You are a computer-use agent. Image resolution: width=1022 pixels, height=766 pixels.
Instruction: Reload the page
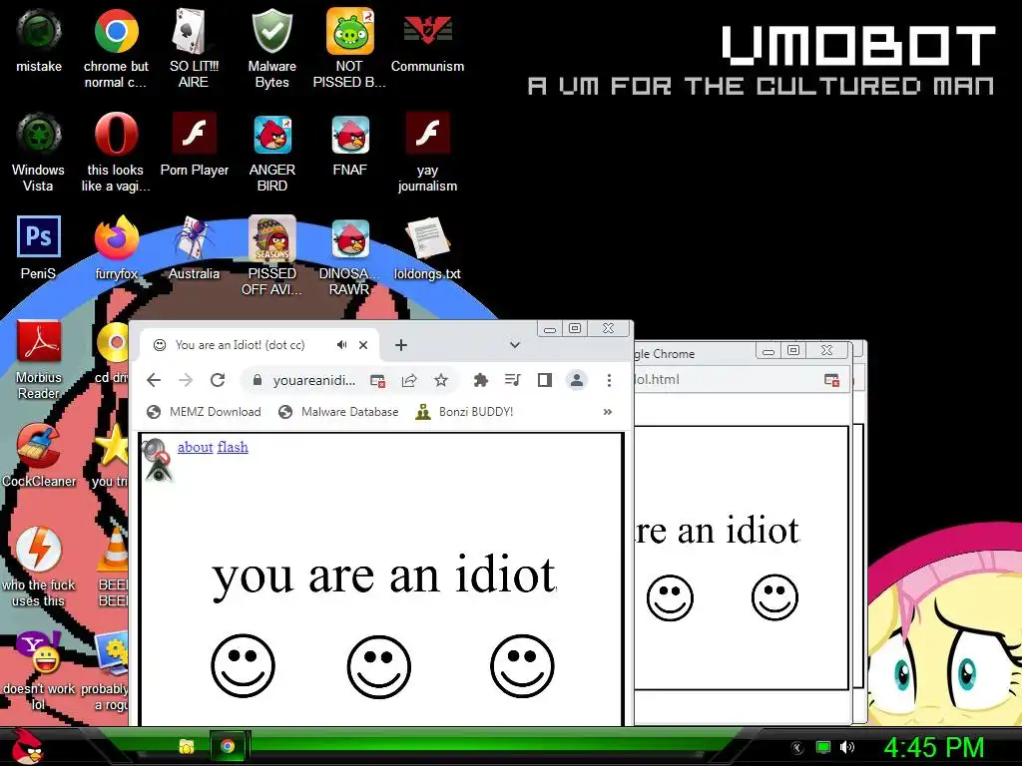pyautogui.click(x=218, y=380)
